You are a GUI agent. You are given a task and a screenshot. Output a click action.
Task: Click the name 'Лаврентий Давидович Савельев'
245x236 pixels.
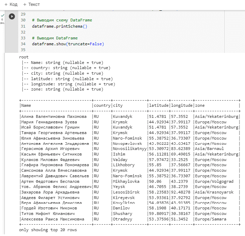point(55,176)
